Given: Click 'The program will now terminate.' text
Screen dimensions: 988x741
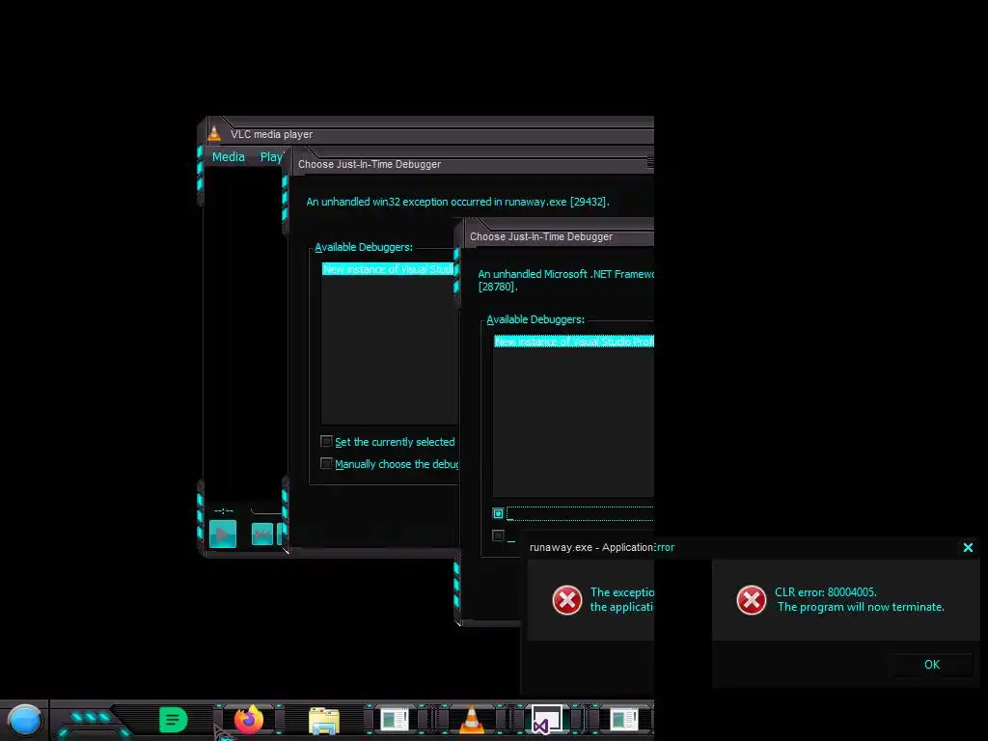Looking at the screenshot, I should point(861,607).
